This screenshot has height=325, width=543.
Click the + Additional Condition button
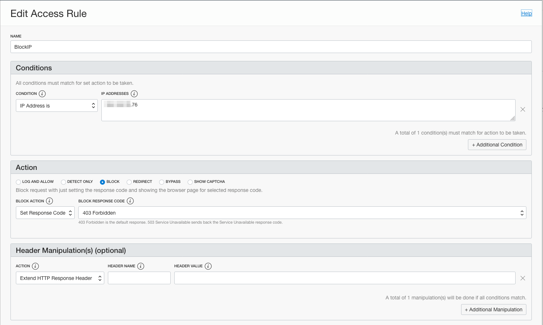[497, 145]
